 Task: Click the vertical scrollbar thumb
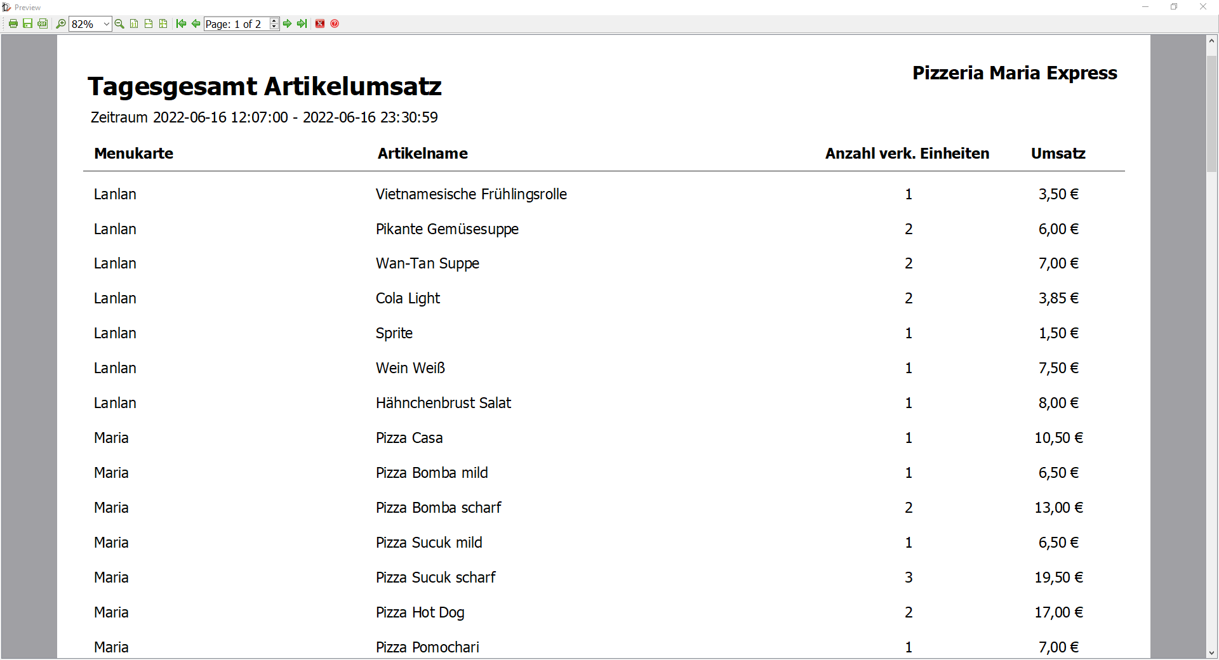(x=1211, y=114)
